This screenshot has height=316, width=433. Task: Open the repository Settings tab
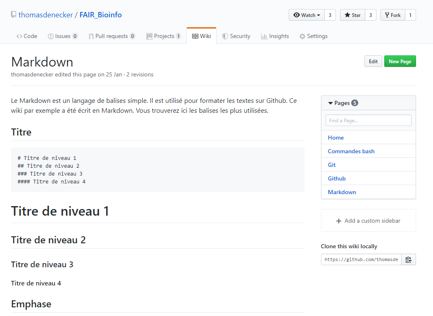tap(314, 36)
